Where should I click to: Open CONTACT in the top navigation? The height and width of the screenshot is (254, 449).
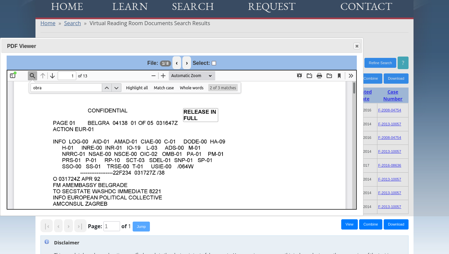coord(366,6)
